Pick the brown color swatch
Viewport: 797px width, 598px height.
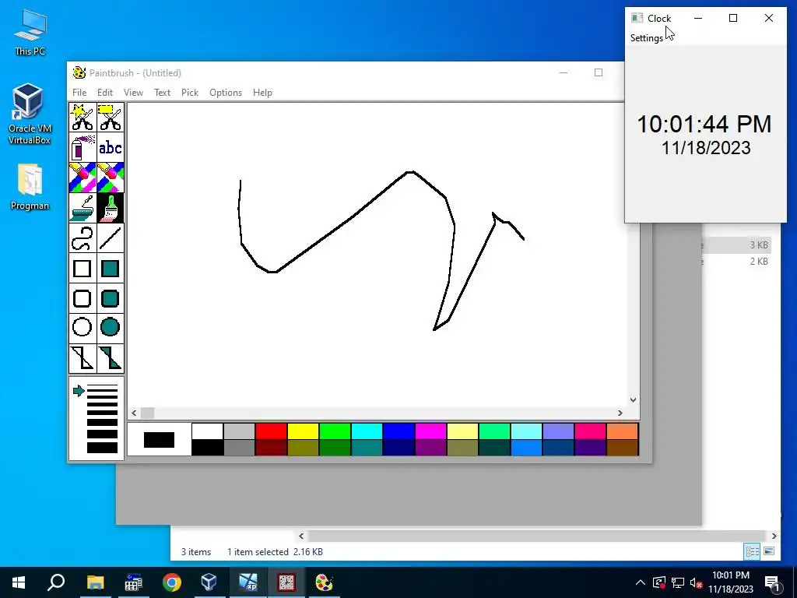click(x=622, y=448)
